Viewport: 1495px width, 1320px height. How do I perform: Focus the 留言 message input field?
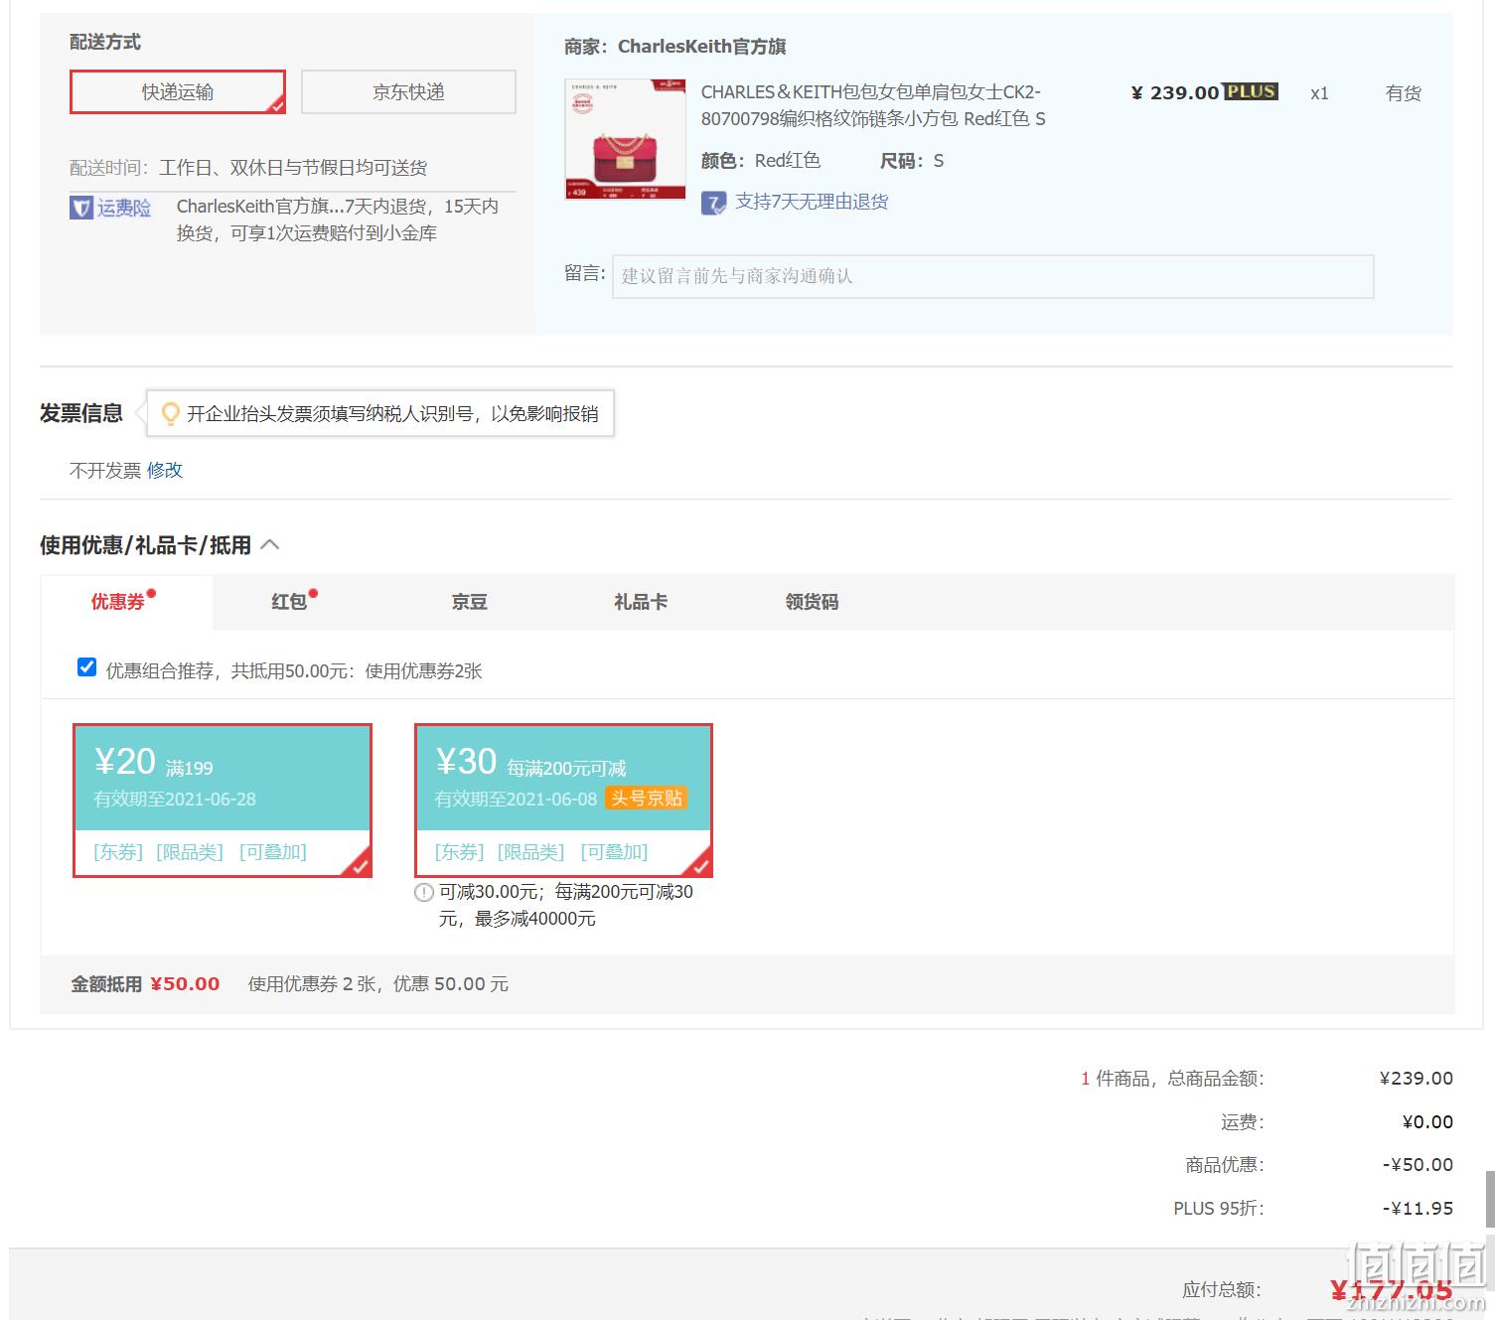[x=992, y=276]
